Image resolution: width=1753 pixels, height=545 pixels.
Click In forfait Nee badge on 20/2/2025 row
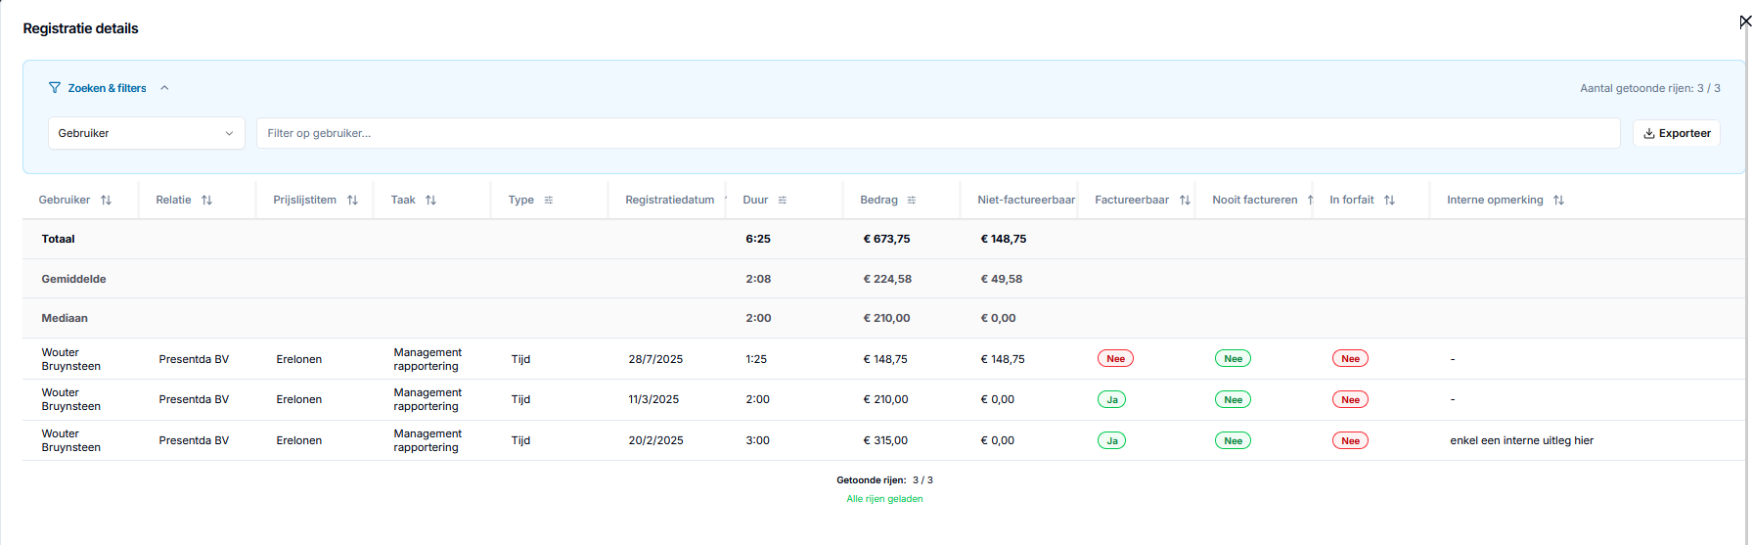pyautogui.click(x=1350, y=440)
